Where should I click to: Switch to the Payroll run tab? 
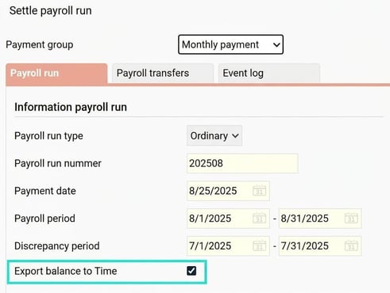pos(56,74)
